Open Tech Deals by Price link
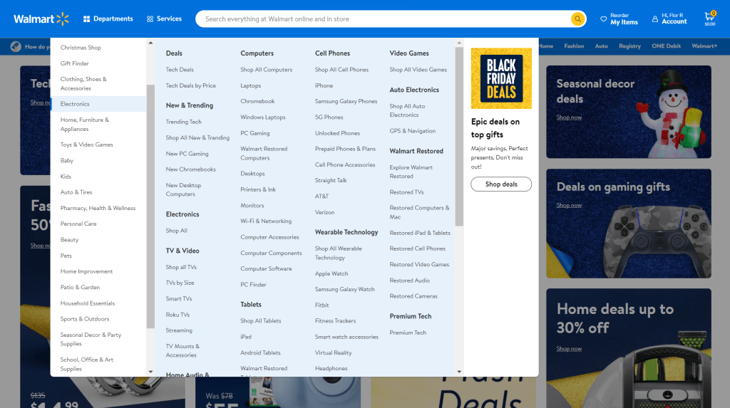Viewport: 730px width, 408px height. coord(191,85)
